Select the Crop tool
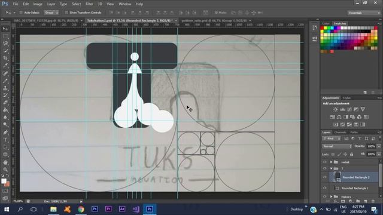The image size is (383, 215). point(5,59)
